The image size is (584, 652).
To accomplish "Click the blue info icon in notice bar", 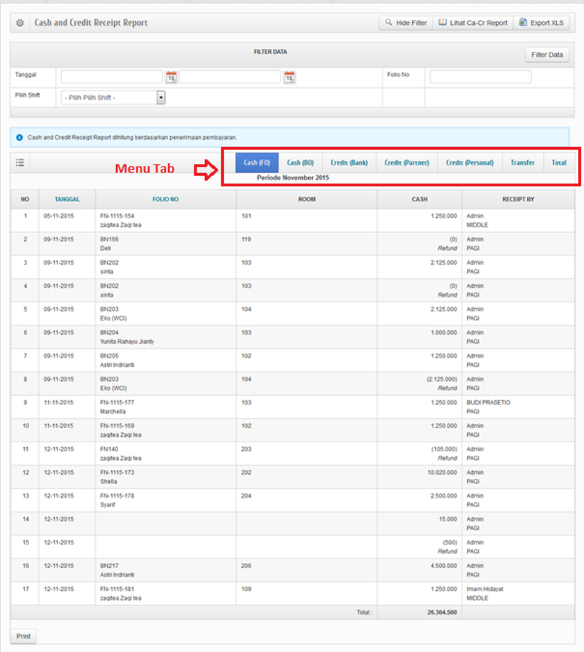I will click(x=19, y=137).
